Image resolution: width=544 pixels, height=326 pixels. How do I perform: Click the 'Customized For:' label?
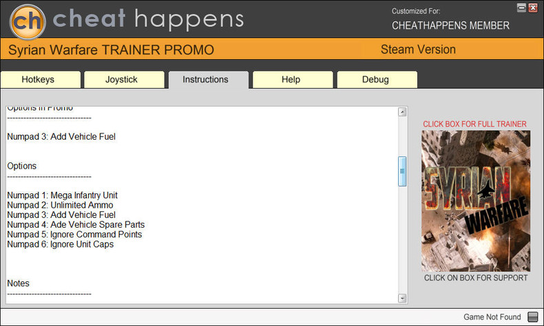tap(416, 11)
